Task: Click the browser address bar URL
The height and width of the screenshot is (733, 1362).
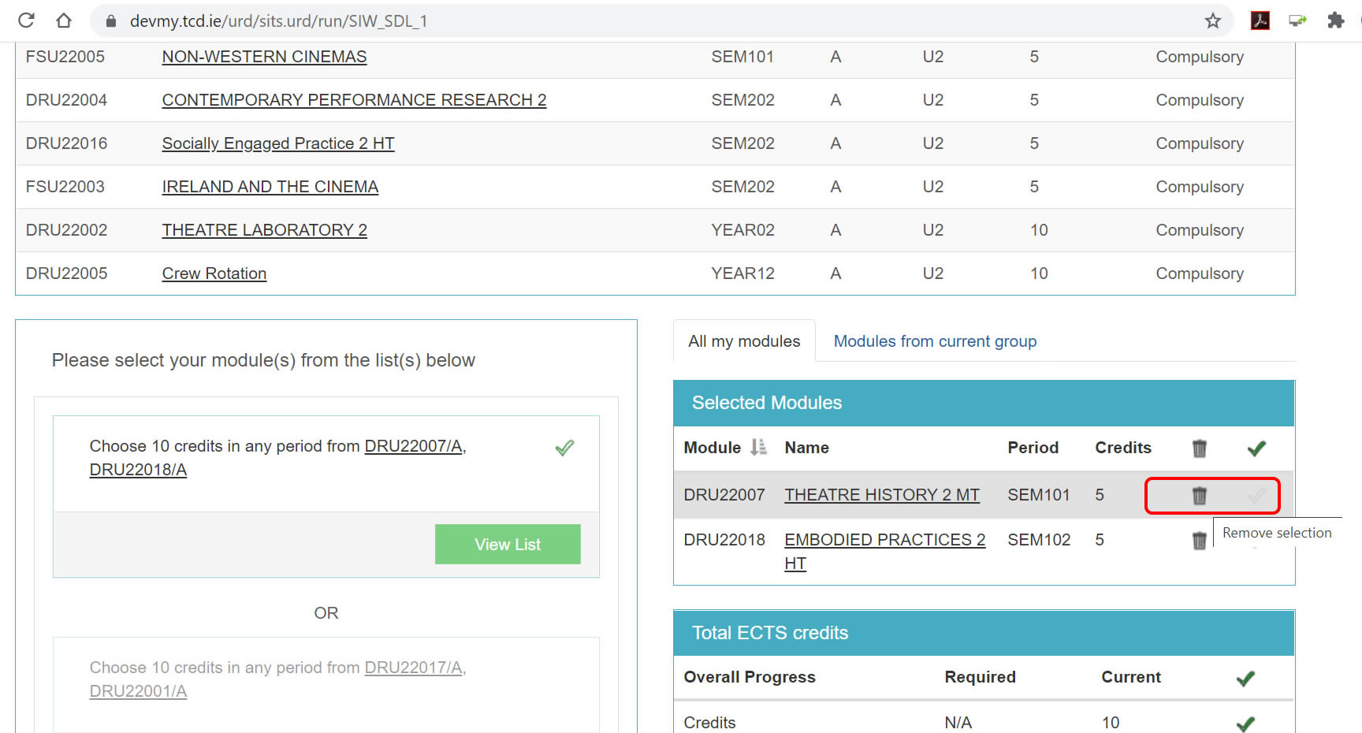Action: coord(278,21)
